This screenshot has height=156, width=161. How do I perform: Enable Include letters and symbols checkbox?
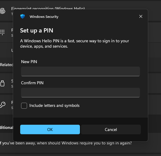tap(24, 106)
